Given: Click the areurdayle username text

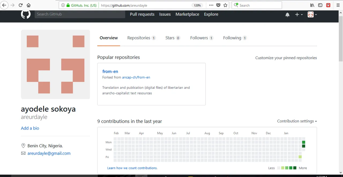Looking at the screenshot, I should [x=34, y=117].
